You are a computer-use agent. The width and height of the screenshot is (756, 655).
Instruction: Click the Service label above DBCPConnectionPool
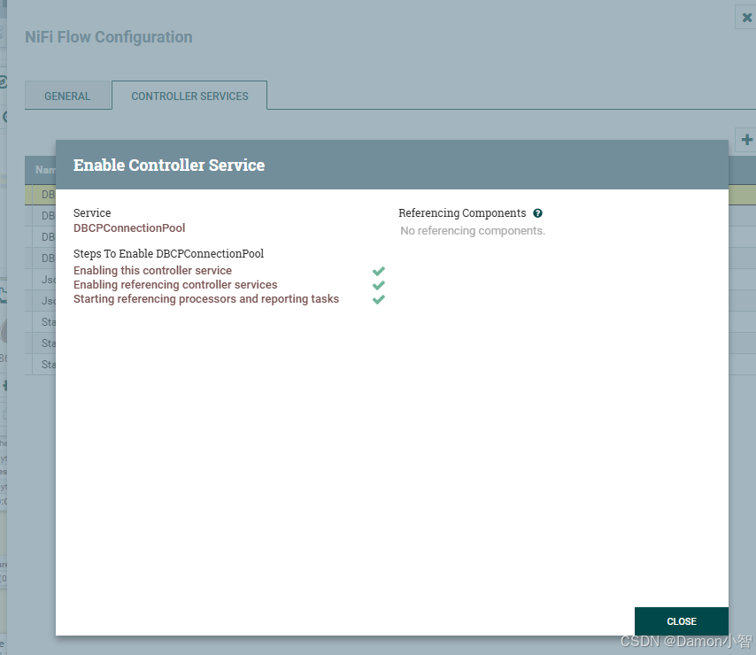(x=92, y=213)
